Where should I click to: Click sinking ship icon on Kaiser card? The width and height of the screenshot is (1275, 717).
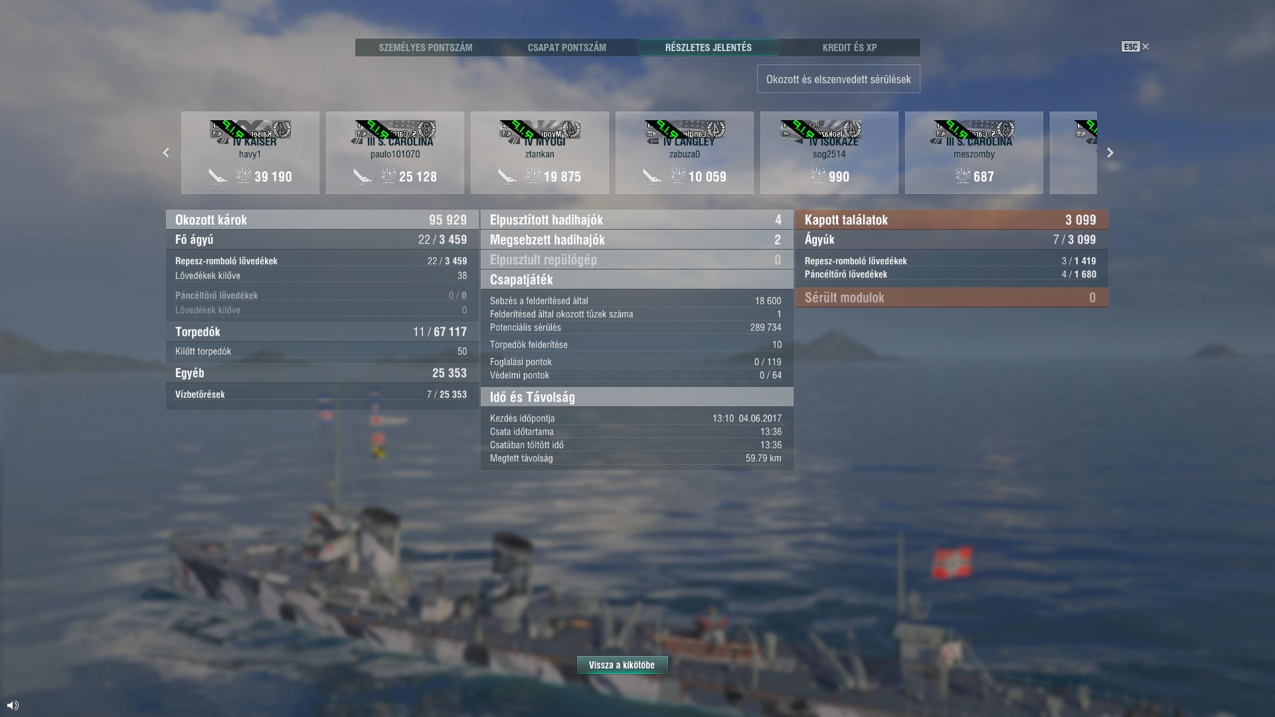point(218,176)
